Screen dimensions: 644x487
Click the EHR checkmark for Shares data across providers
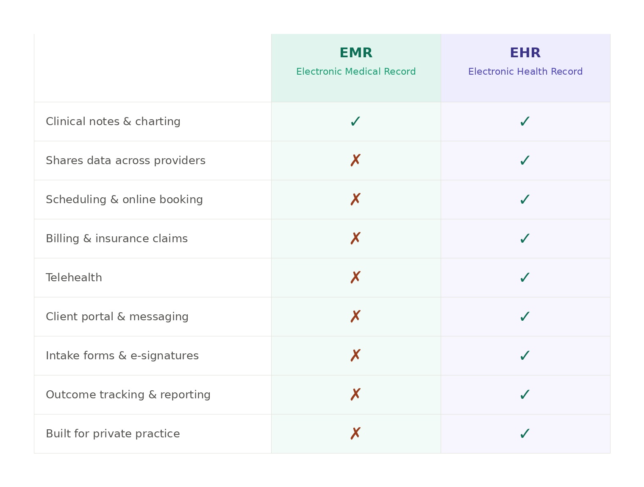point(525,161)
